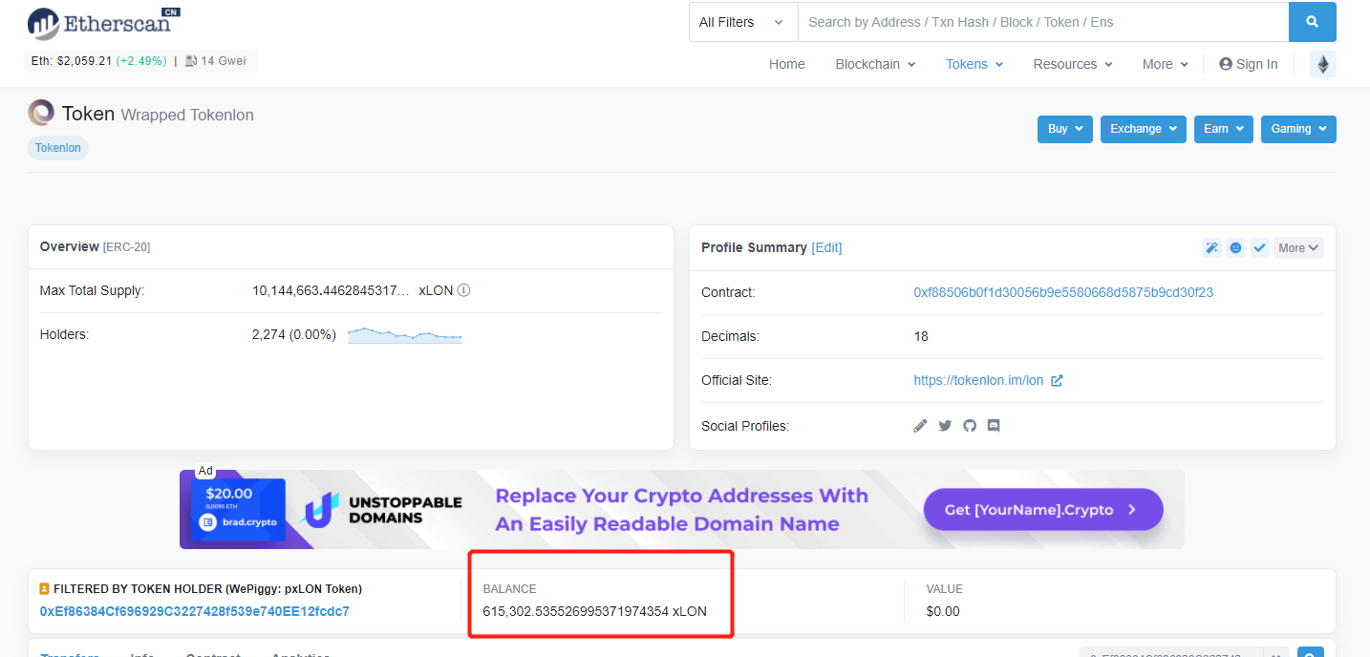
Task: Click the Unstoppable Domains ad banner logo
Action: click(x=383, y=510)
